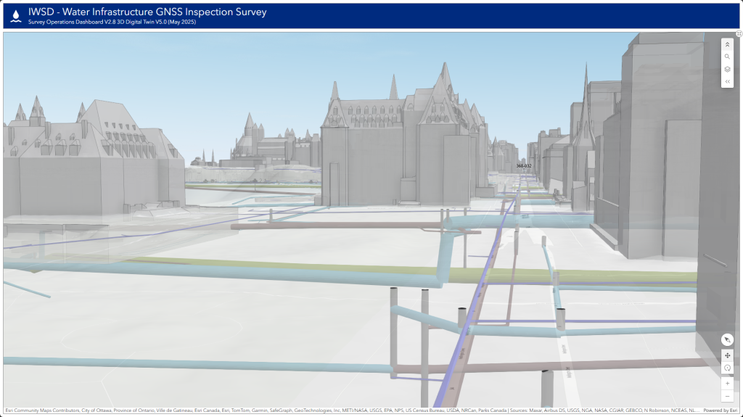Enable pan navigation mode
Screen dimensions: 743x417
coord(727,356)
